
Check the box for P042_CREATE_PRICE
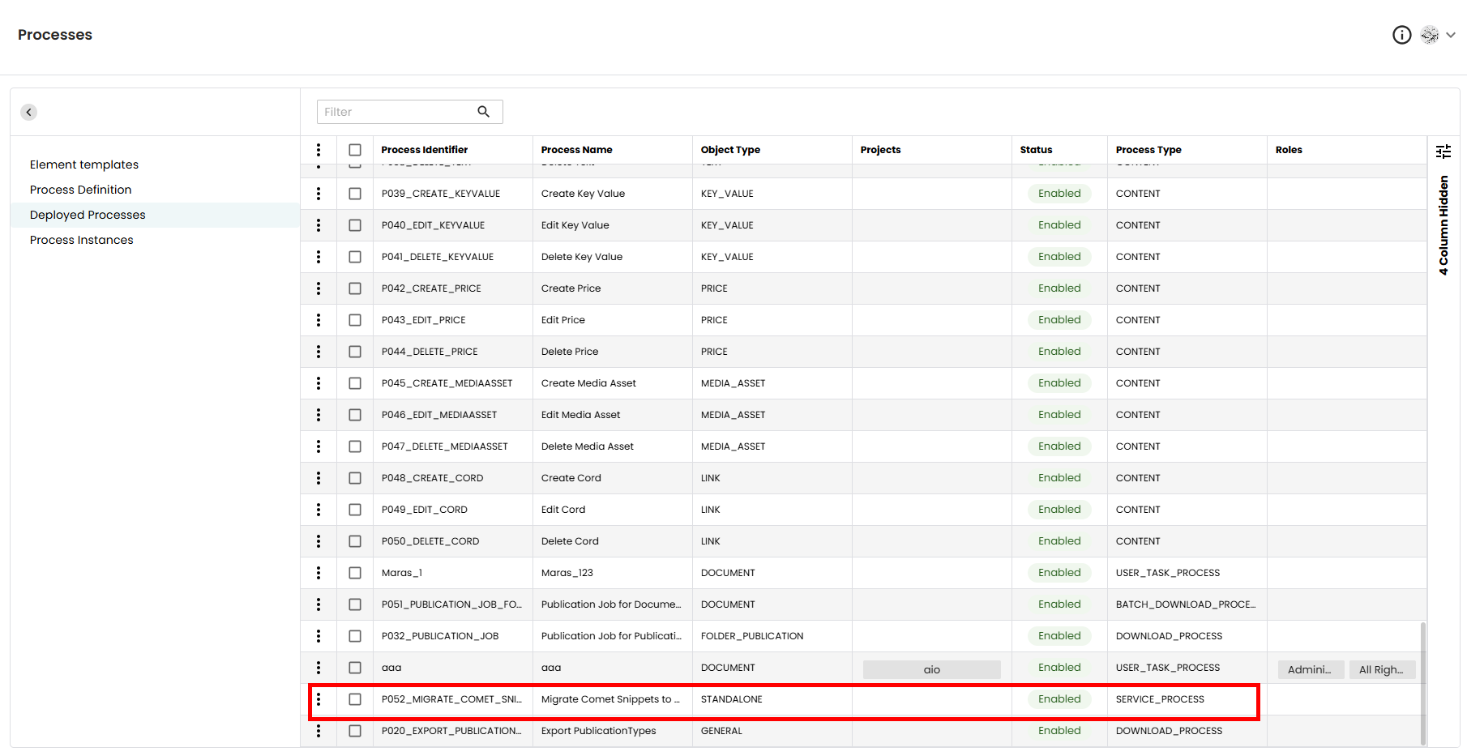(355, 288)
